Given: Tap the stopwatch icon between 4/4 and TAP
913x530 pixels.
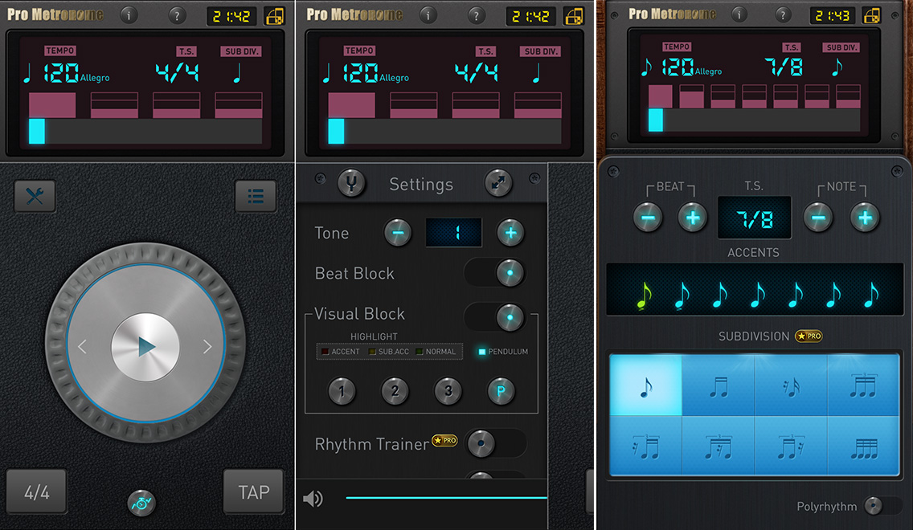Looking at the screenshot, I should (x=141, y=503).
